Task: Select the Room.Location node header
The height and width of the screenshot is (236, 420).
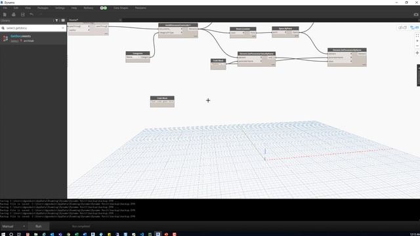Action: click(x=243, y=29)
